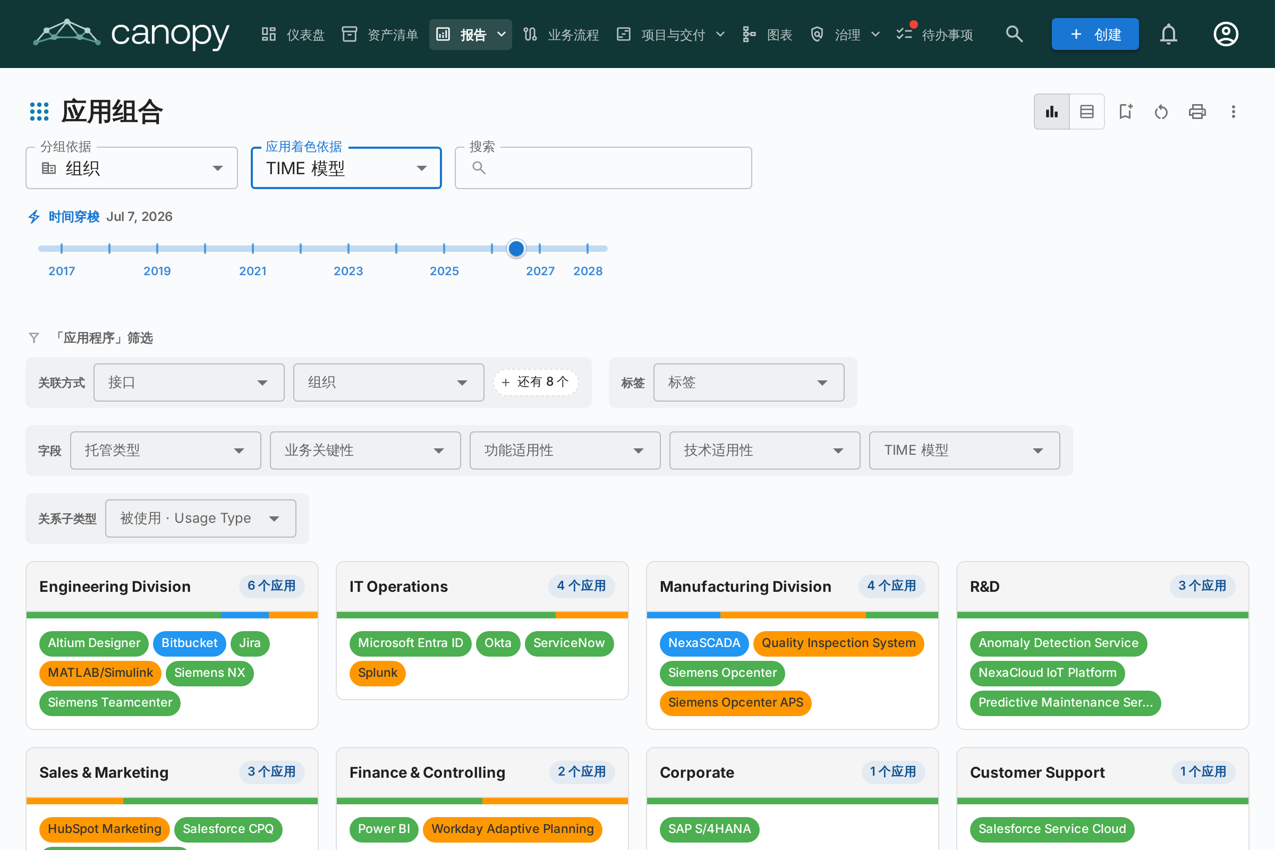Jump timeline to the 2017 tick
The image size is (1275, 850).
(x=62, y=249)
